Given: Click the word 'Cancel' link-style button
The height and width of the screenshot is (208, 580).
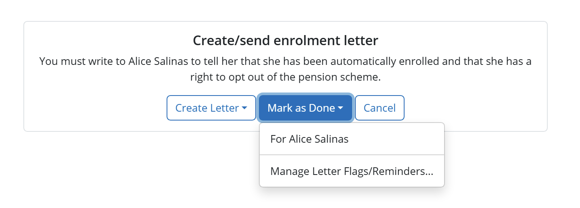Looking at the screenshot, I should tap(380, 108).
